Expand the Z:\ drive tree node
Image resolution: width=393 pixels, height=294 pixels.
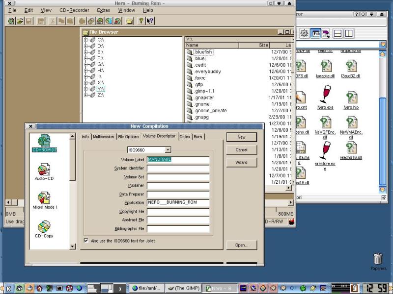pos(85,95)
